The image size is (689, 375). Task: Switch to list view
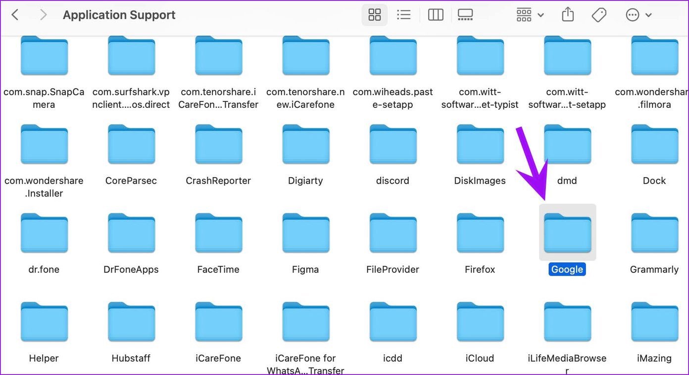tap(404, 15)
